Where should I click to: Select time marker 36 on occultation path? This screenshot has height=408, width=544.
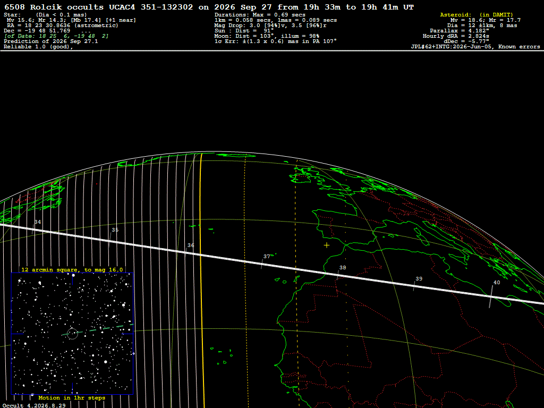tap(191, 245)
